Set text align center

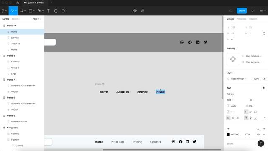(x=233, y=118)
